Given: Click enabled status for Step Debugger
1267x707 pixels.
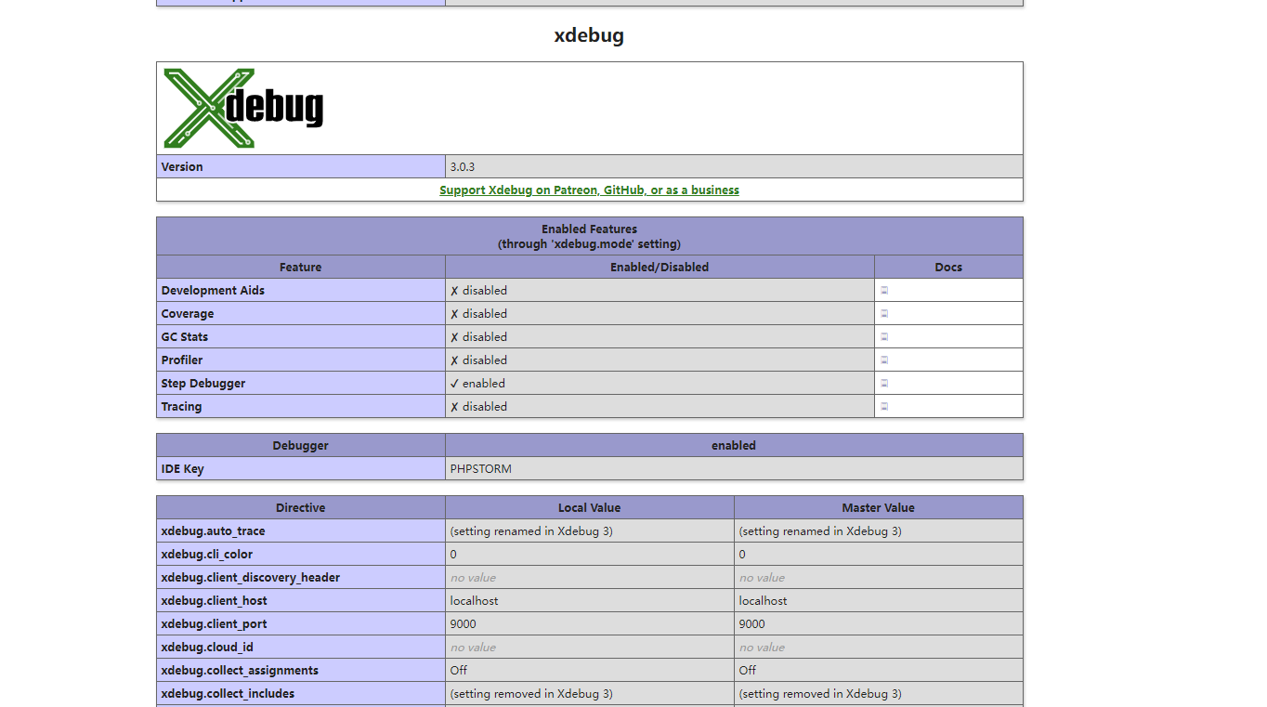Looking at the screenshot, I should click(477, 384).
